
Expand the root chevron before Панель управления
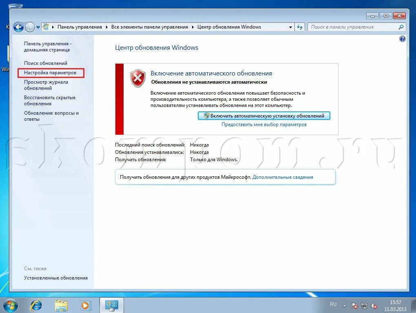click(53, 27)
